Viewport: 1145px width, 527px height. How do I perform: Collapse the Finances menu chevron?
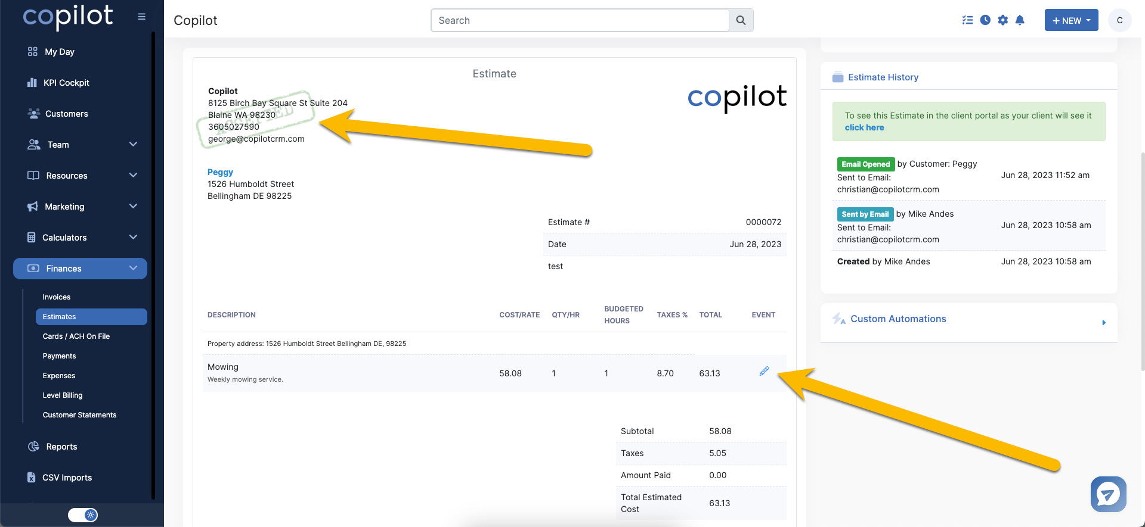tap(133, 269)
